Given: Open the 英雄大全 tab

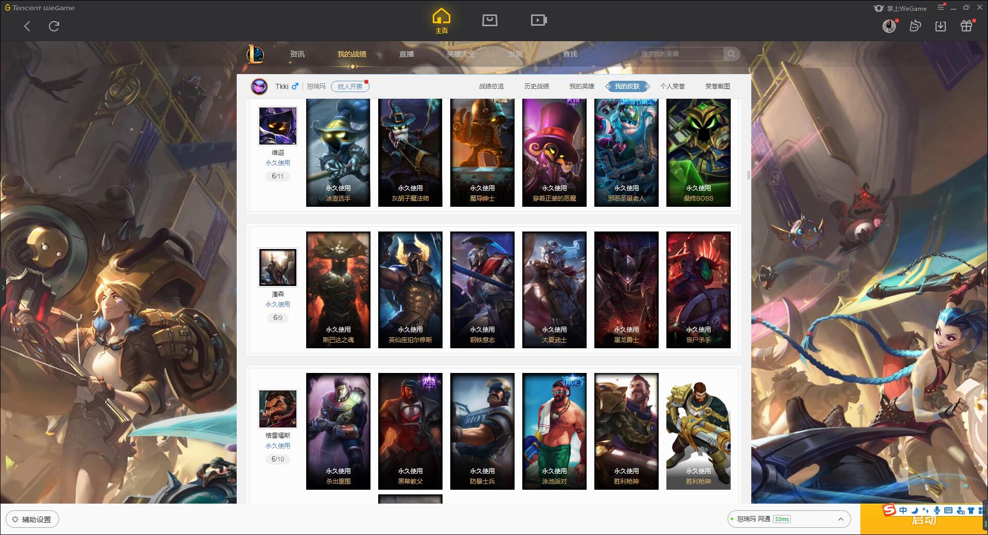Looking at the screenshot, I should click(x=461, y=54).
